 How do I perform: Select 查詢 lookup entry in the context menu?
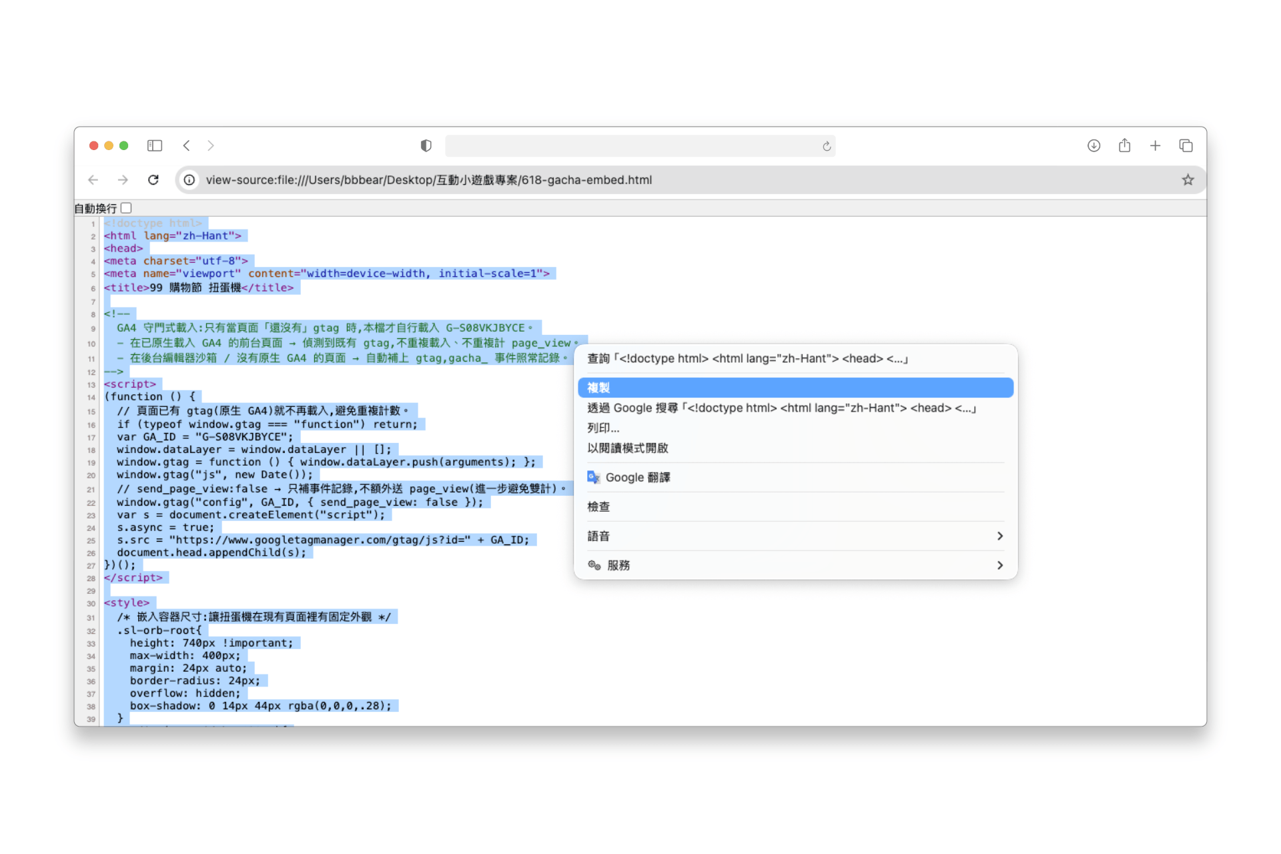[795, 358]
